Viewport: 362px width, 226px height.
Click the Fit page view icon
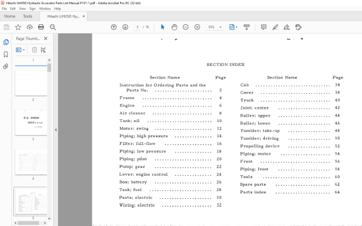[x=232, y=27]
